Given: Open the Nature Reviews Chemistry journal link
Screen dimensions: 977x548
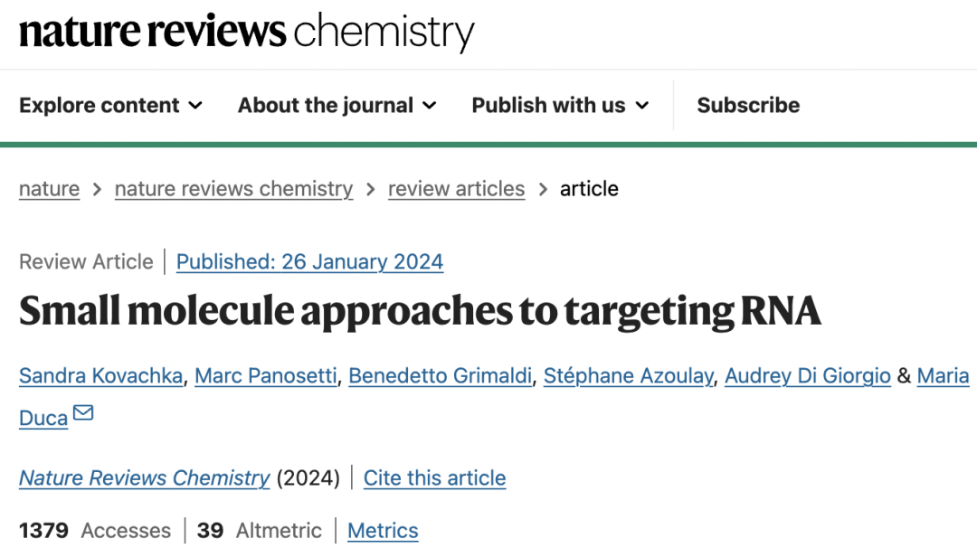Looking at the screenshot, I should [145, 478].
